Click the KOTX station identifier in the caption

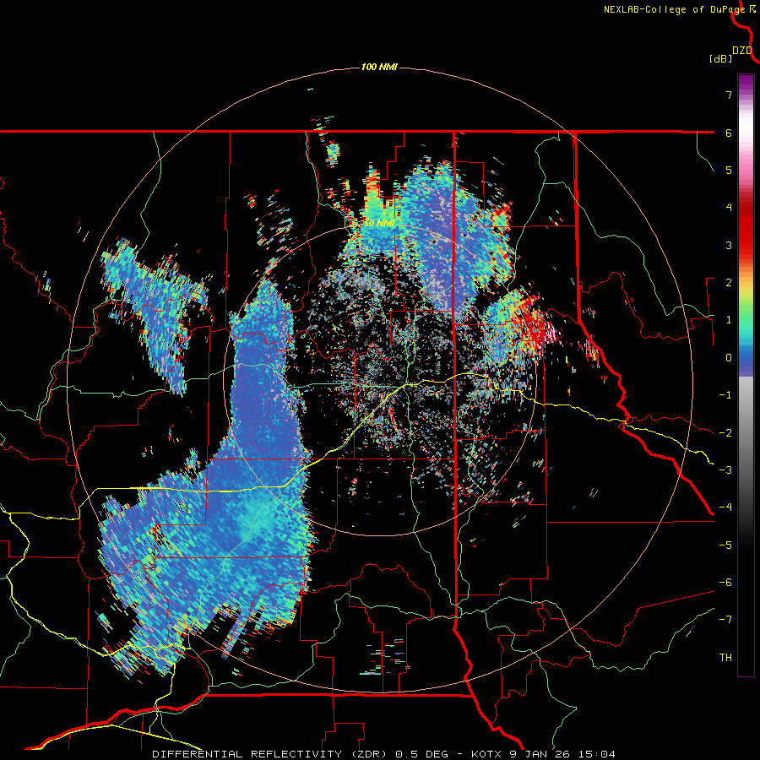tap(486, 754)
